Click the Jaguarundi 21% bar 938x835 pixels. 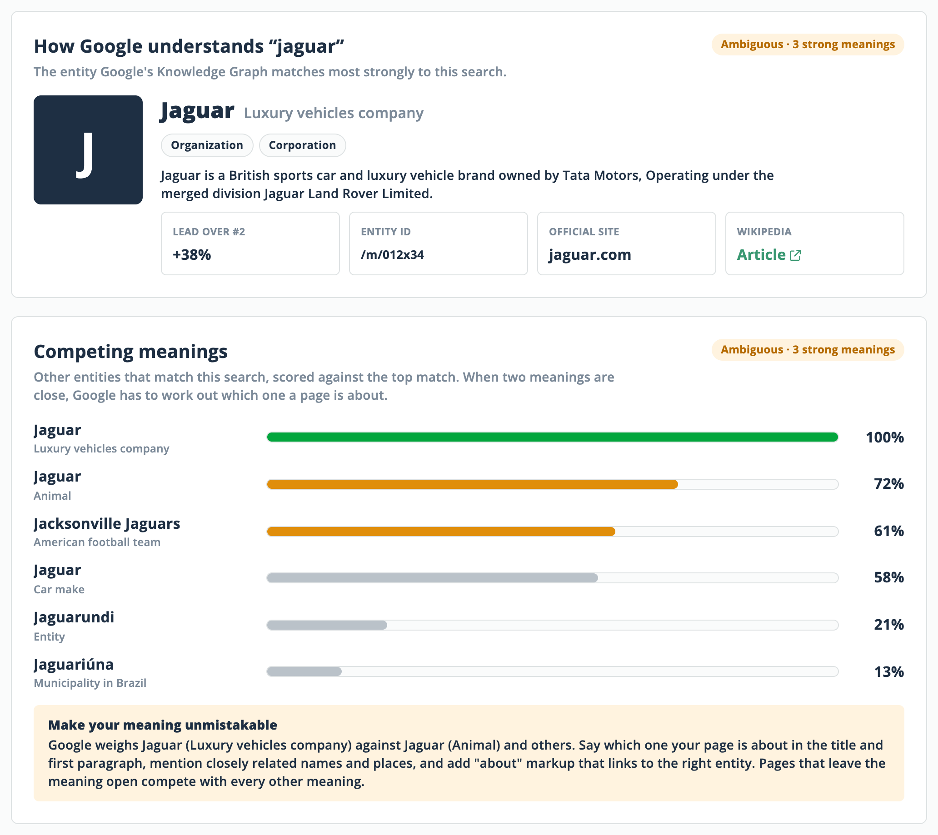pyautogui.click(x=327, y=625)
